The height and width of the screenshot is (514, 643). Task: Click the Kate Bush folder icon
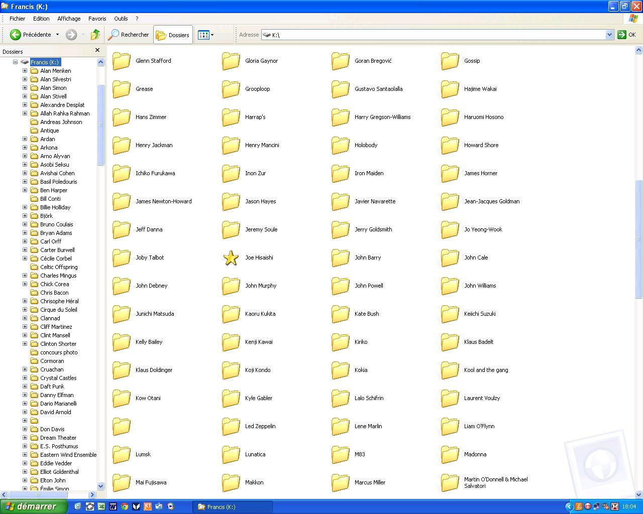point(341,314)
